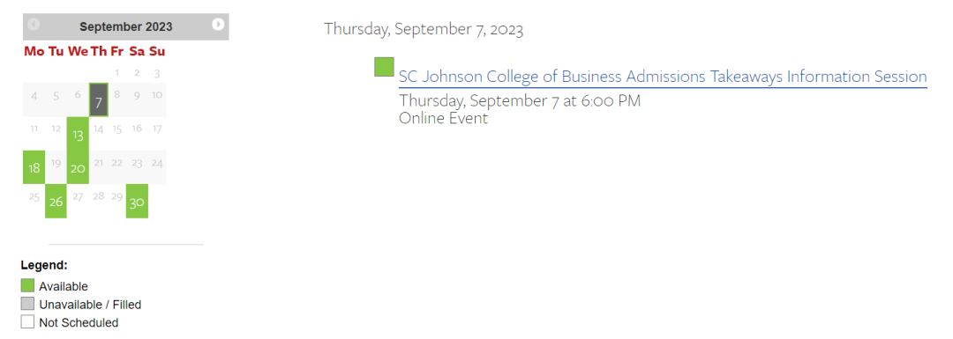Click green square beside event title
Viewport: 953px width, 339px height.
click(384, 67)
